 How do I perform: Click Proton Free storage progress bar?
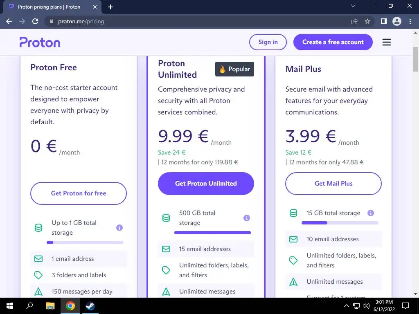coord(85,242)
